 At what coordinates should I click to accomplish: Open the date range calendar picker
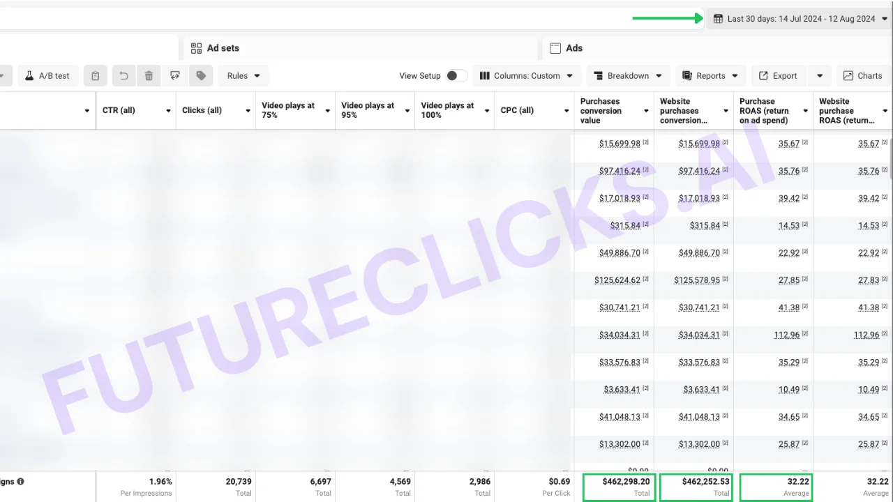pos(800,19)
